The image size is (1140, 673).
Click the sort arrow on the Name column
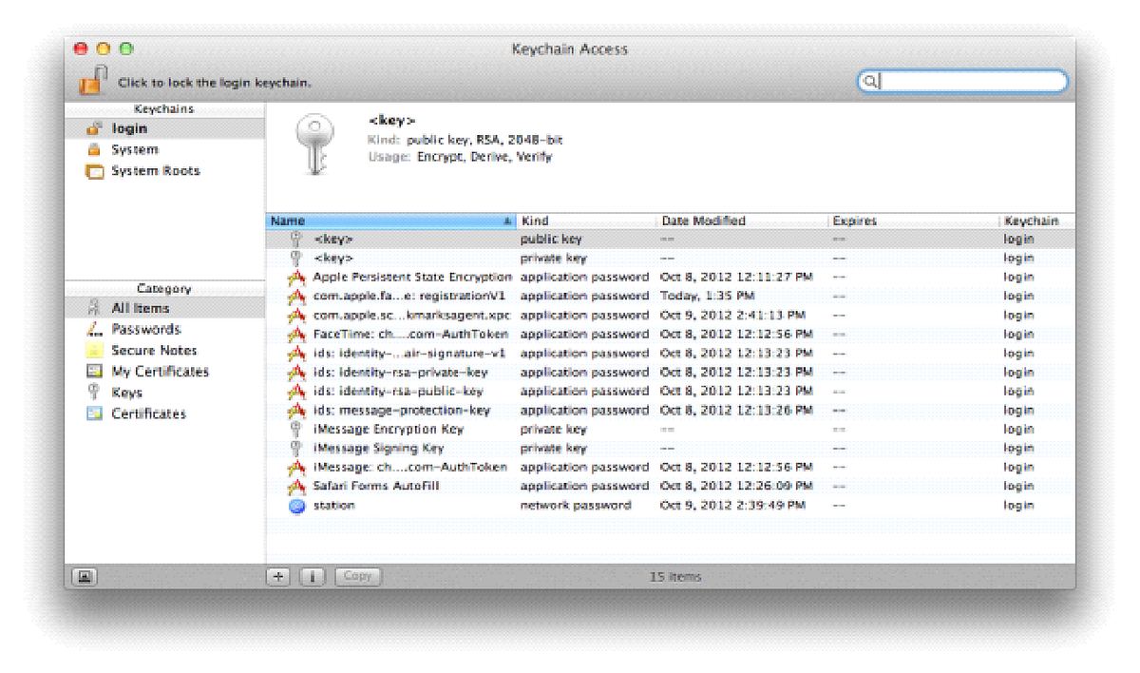pos(507,220)
